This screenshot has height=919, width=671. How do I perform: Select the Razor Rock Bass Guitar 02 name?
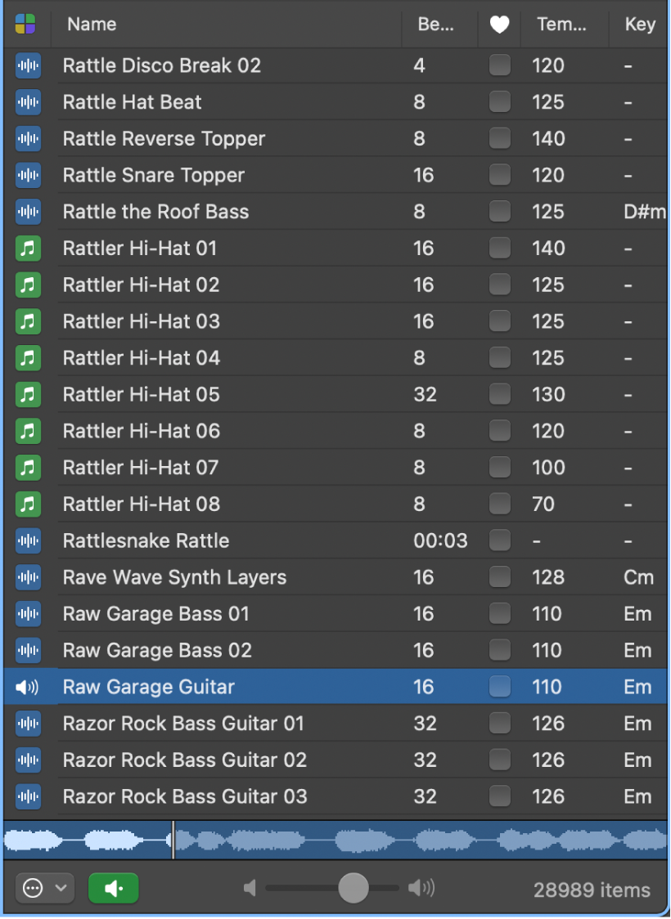(x=185, y=760)
